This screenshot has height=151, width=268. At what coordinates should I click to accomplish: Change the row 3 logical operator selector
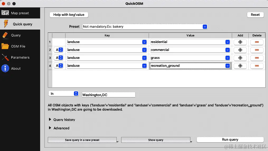click(x=58, y=58)
